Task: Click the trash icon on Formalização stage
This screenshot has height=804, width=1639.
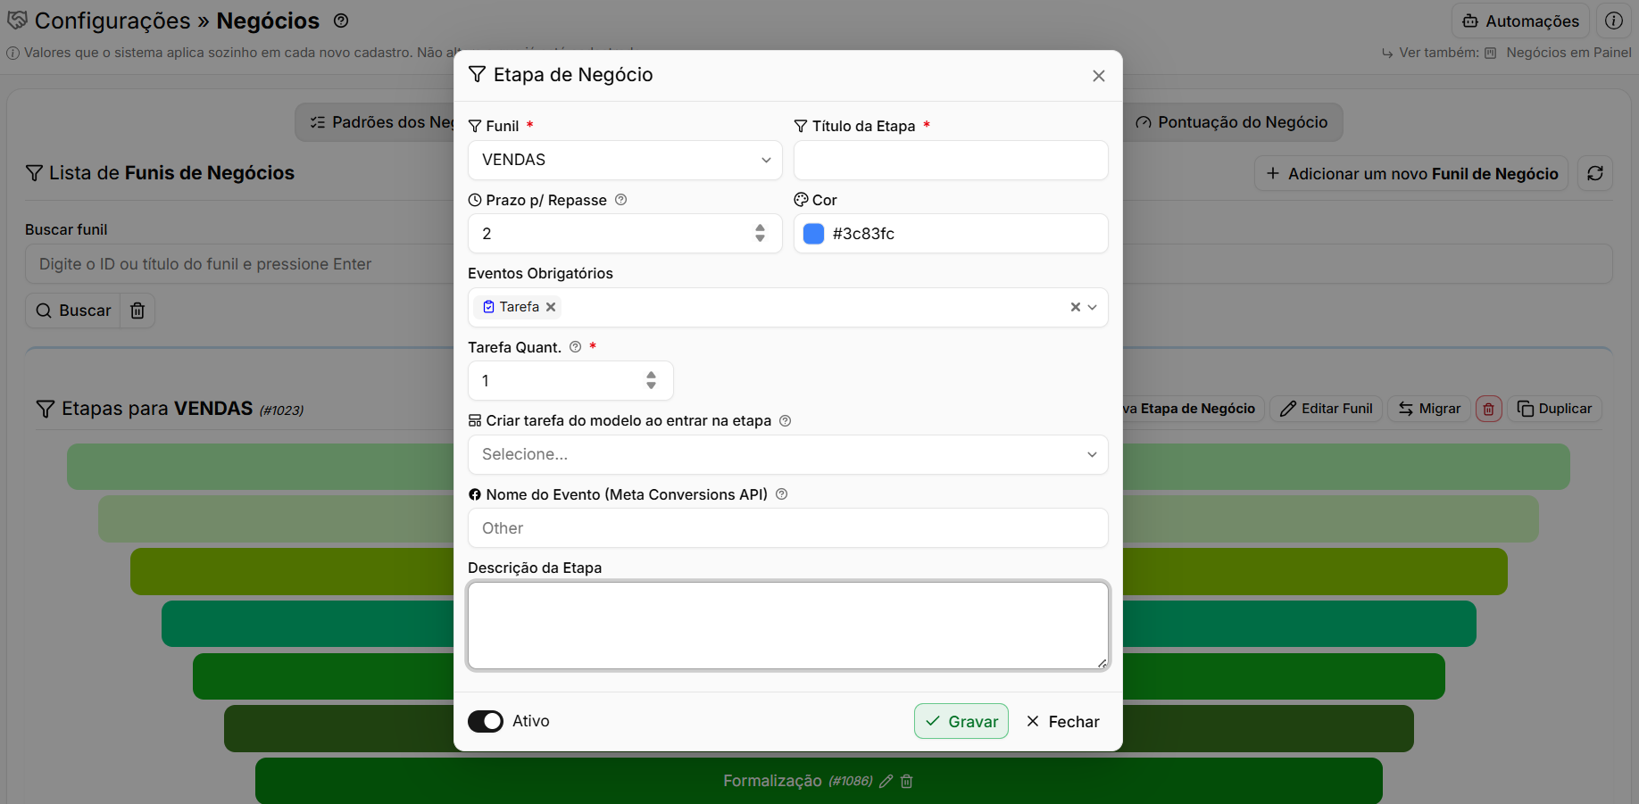Action: pos(907,781)
